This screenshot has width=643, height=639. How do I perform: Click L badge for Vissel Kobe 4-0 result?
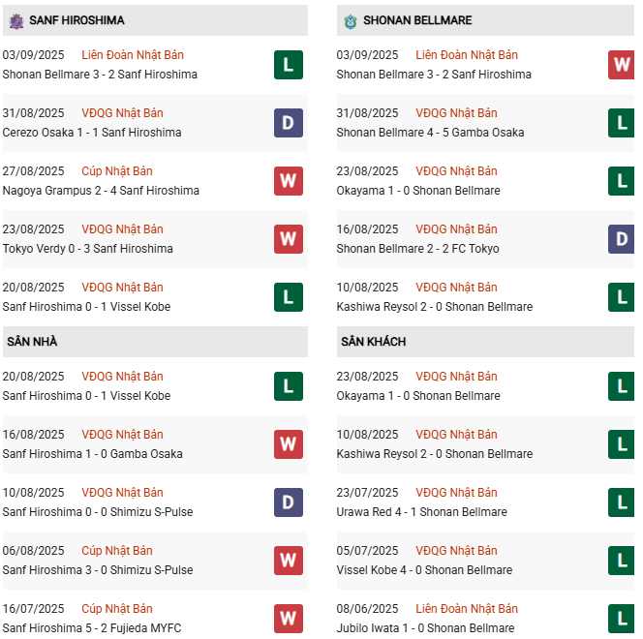[x=621, y=561]
